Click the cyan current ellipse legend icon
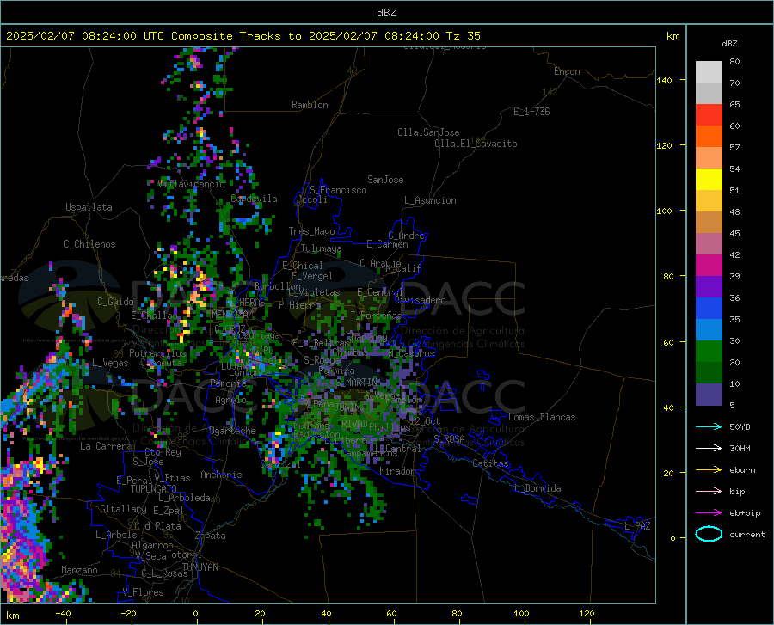This screenshot has width=774, height=625. [x=709, y=534]
